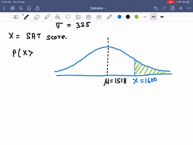Viewport: 193px width, 145px height.
Task: Tap the 11:10 AM clock
Action: tap(6, 2)
